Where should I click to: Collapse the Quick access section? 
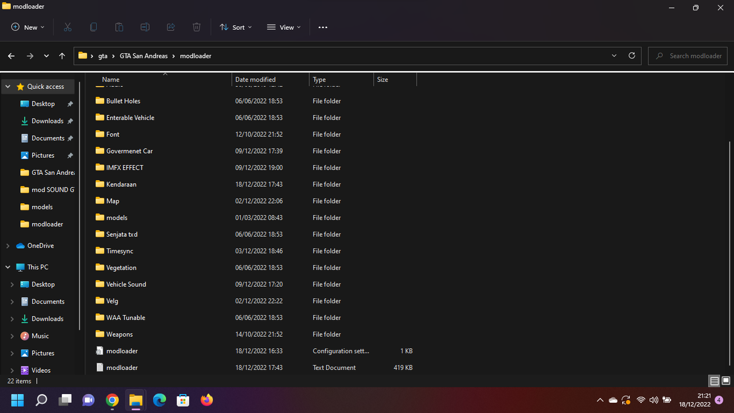[x=8, y=87]
